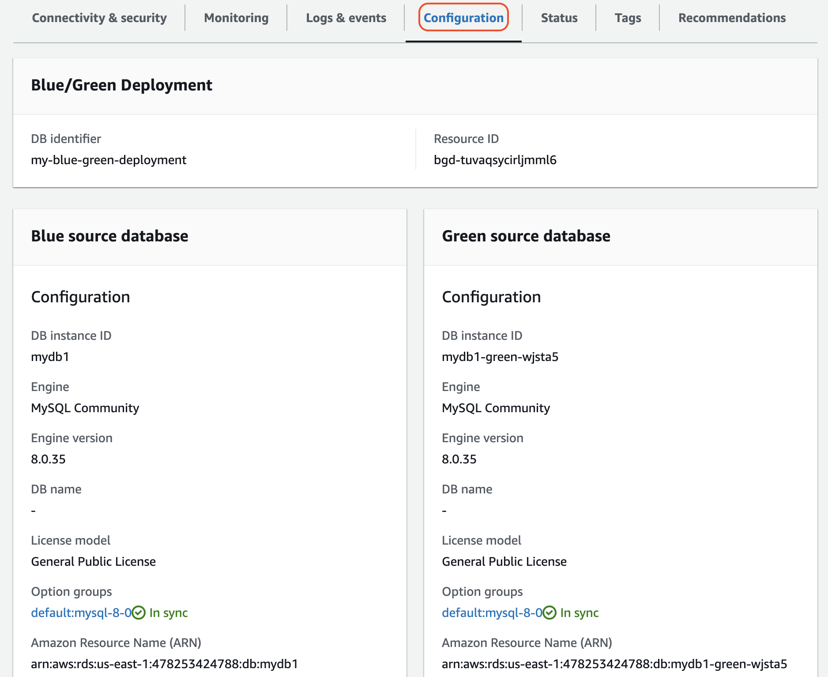Open green database's default:mysql-8-0 option group link
The width and height of the screenshot is (828, 677).
tap(492, 613)
